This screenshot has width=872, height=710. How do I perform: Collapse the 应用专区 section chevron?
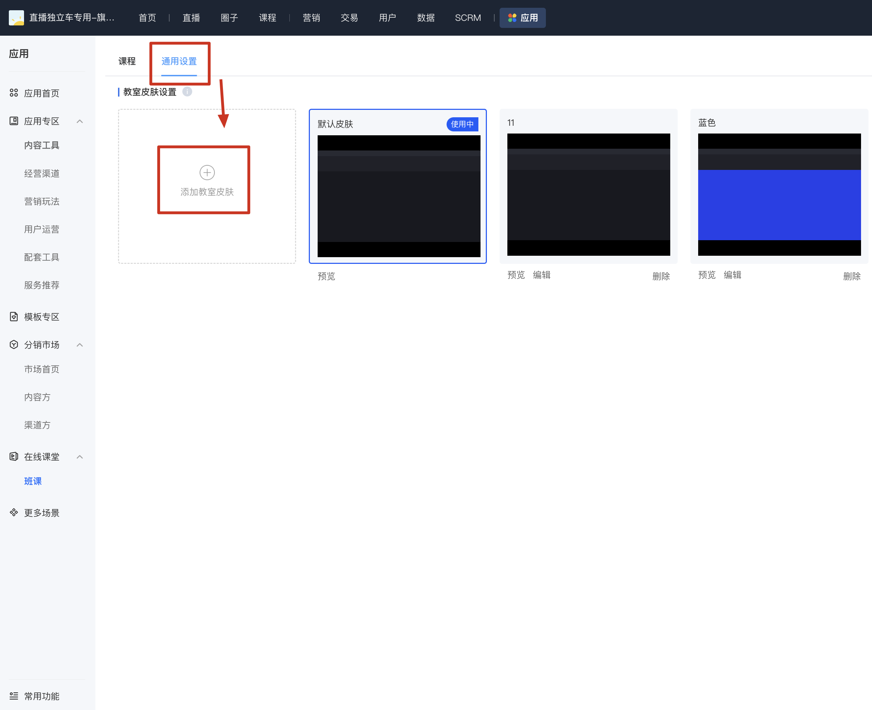[80, 121]
